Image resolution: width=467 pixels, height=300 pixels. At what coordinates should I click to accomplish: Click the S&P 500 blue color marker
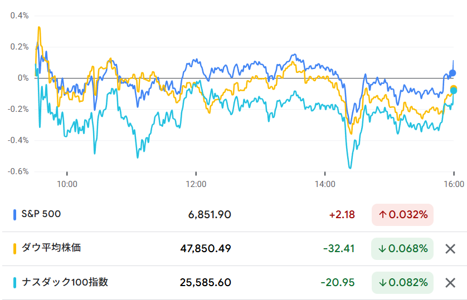14,214
